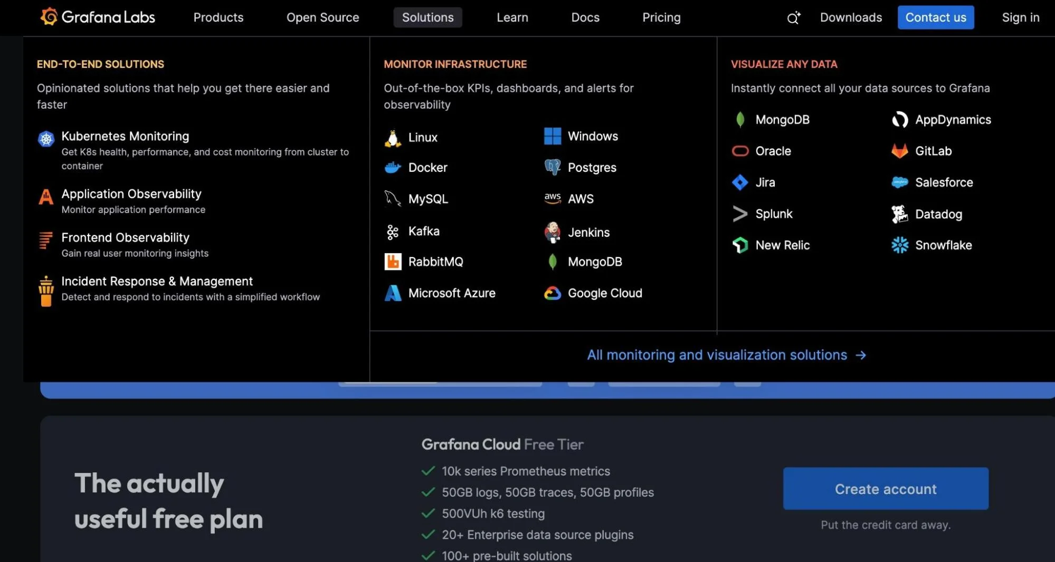Screen dimensions: 1055x562
Task: Open the Downloads link
Action: 851,17
